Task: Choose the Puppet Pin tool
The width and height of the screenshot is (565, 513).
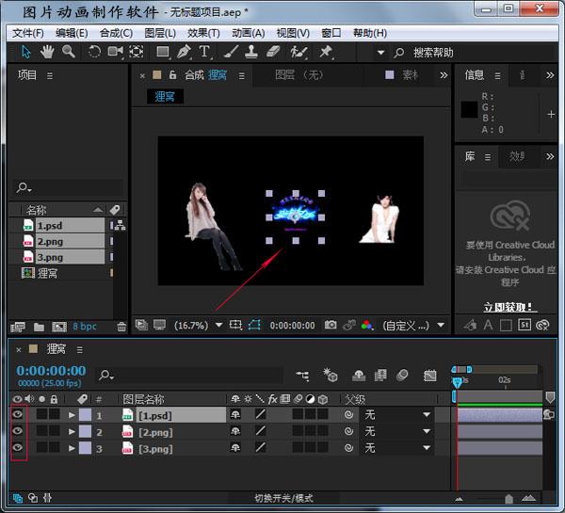Action: (326, 52)
